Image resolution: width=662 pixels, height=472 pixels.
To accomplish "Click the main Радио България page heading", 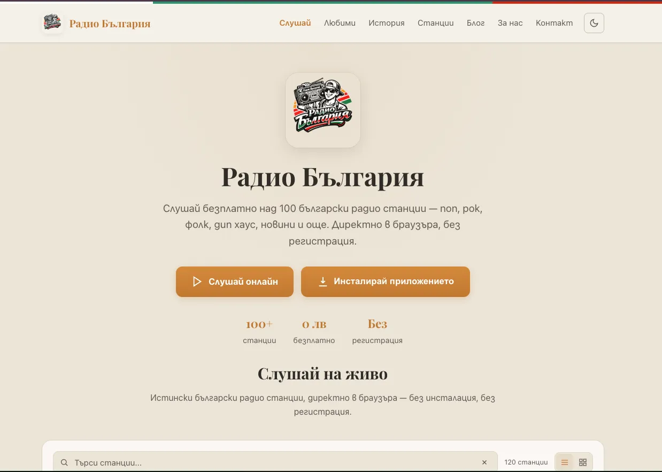I will coord(323,177).
